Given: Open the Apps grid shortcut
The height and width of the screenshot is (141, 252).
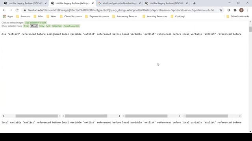Looking at the screenshot, I should click(x=8, y=16).
